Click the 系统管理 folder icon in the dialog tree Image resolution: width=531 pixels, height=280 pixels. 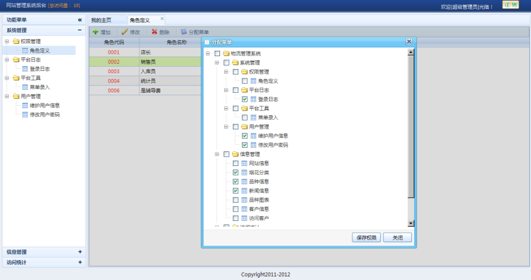pyautogui.click(x=235, y=63)
